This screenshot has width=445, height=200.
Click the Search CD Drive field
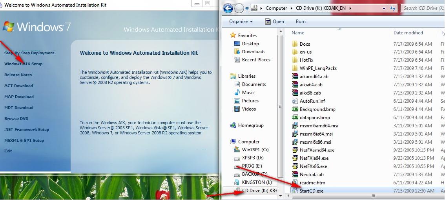coord(423,8)
